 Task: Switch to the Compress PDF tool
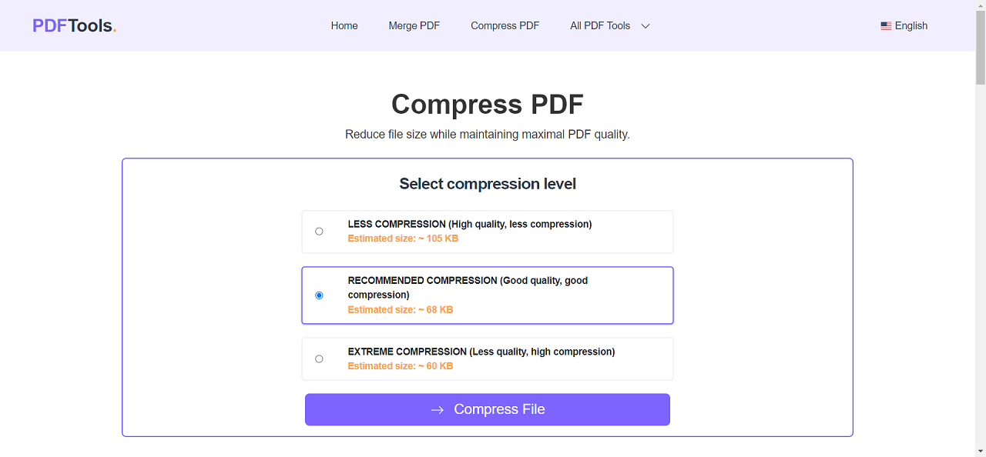coord(505,25)
